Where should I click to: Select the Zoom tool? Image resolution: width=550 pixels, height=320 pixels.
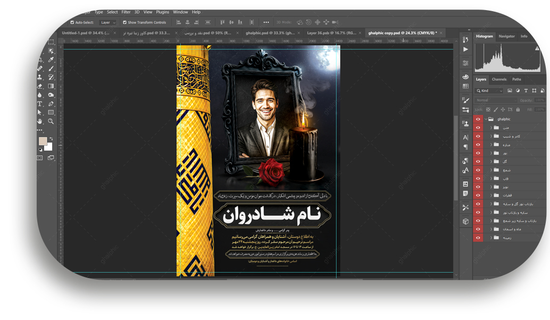(x=51, y=121)
